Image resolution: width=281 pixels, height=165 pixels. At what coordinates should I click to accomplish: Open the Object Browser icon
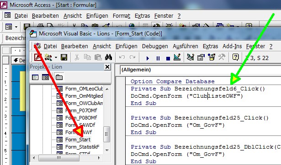point(212,57)
